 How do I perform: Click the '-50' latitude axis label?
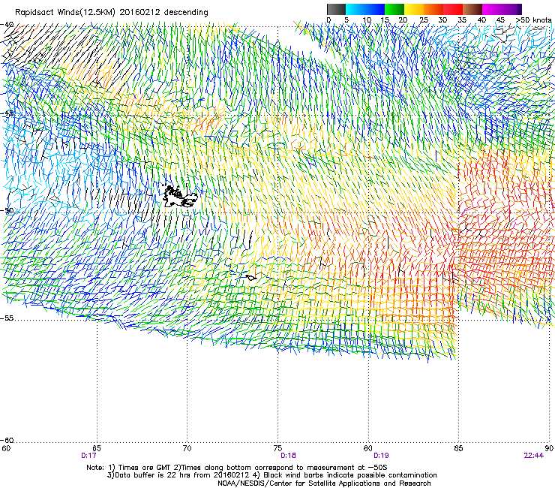(7, 211)
